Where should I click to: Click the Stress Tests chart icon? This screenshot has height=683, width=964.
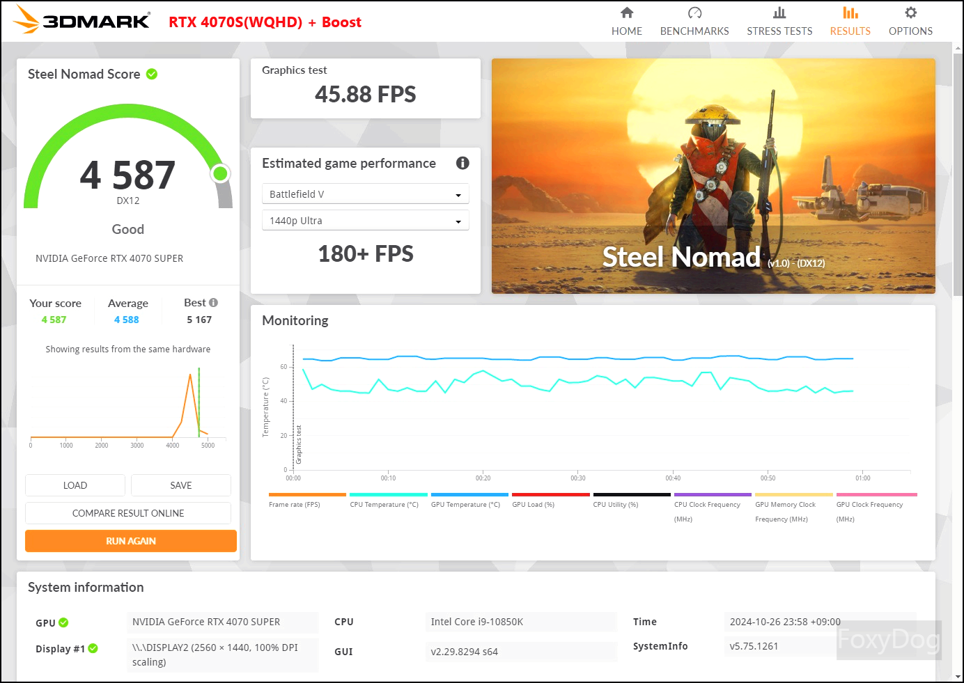(779, 13)
